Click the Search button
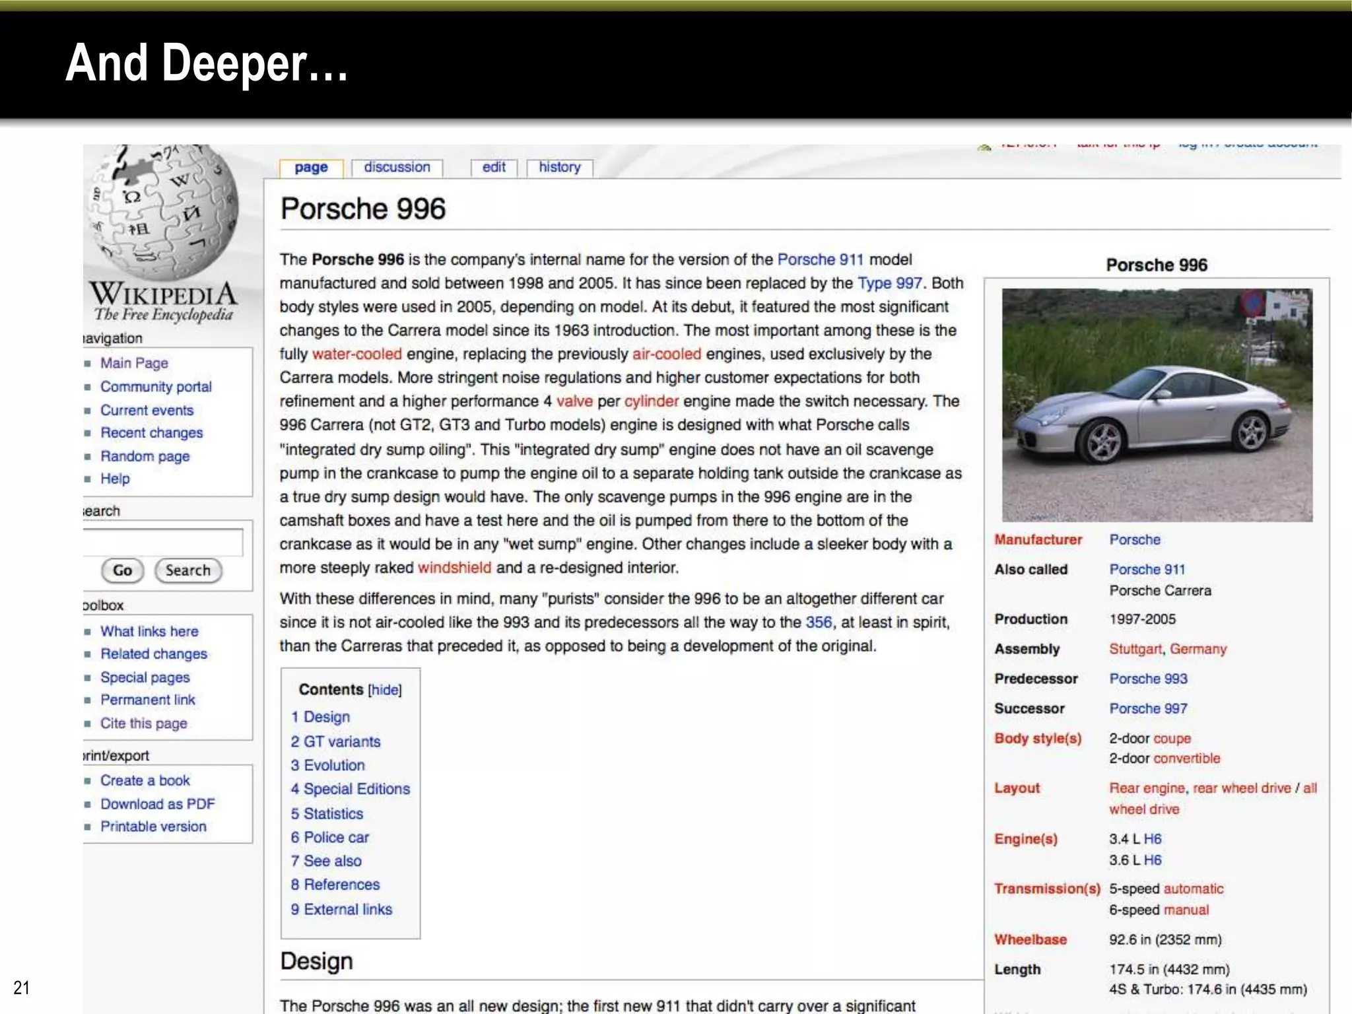 [188, 570]
